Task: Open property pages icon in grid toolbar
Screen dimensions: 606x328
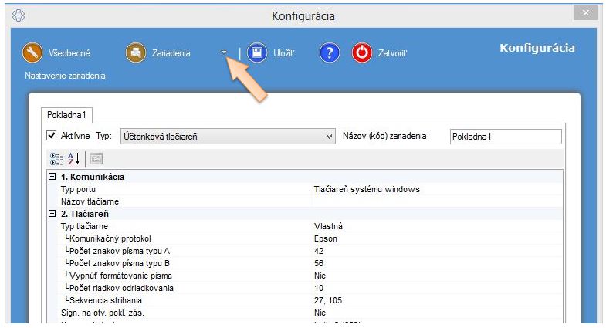Action: pos(96,158)
